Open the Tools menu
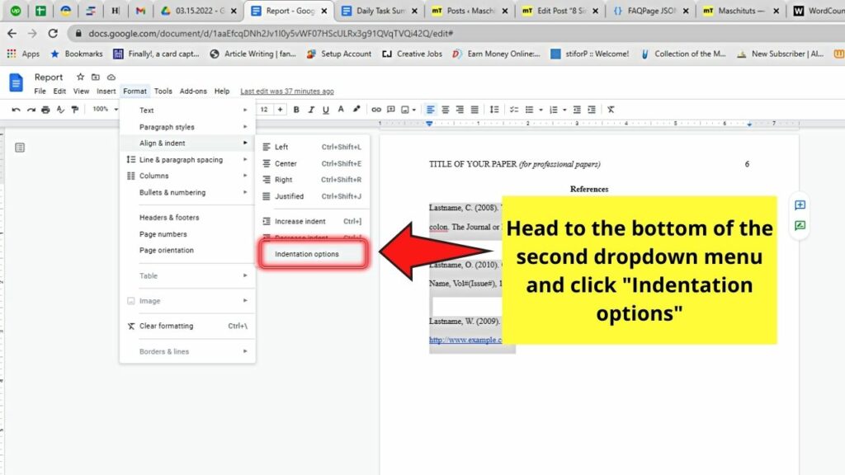The height and width of the screenshot is (475, 845). pos(162,91)
